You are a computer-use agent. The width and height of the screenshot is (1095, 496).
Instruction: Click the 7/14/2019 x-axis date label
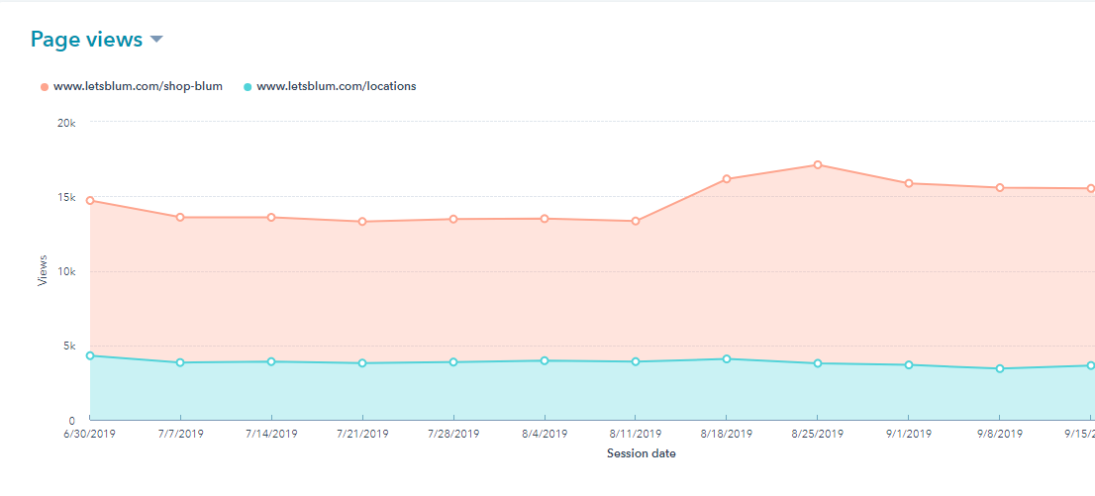271,434
